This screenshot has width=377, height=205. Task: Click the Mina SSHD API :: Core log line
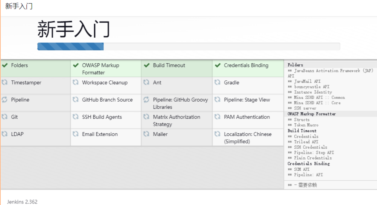pyautogui.click(x=314, y=103)
